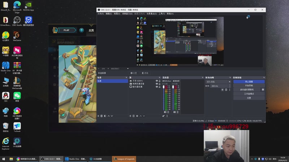Adjust the 300 ms duration stepper

[x=230, y=86]
